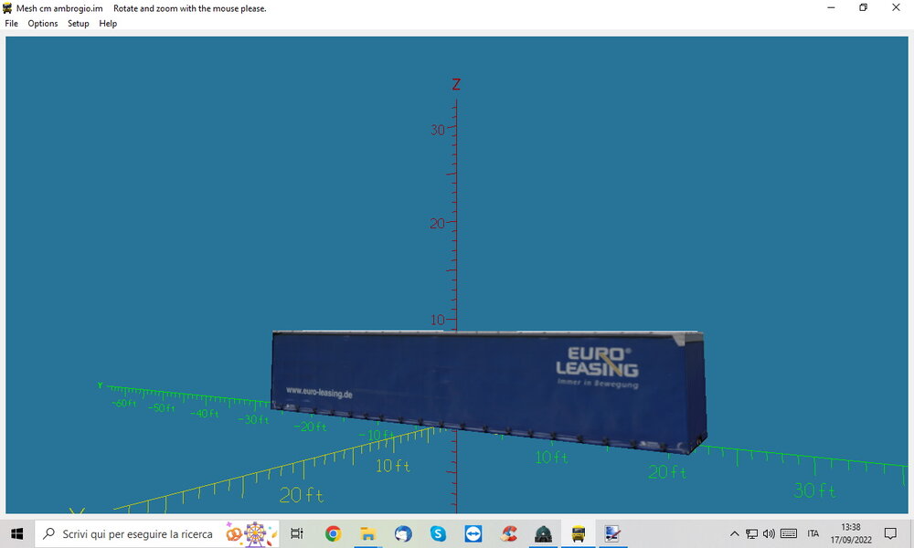Open File Explorer from the taskbar
This screenshot has height=548, width=914.
(367, 533)
